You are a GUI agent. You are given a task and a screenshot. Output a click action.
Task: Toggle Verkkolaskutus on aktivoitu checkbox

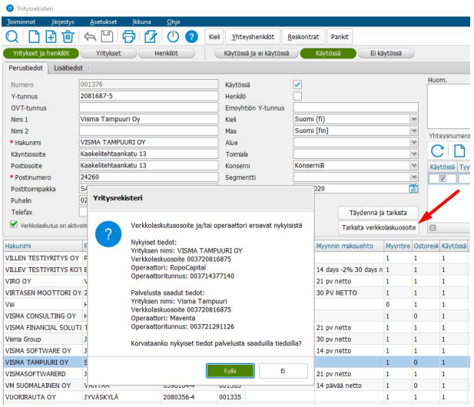pyautogui.click(x=14, y=224)
